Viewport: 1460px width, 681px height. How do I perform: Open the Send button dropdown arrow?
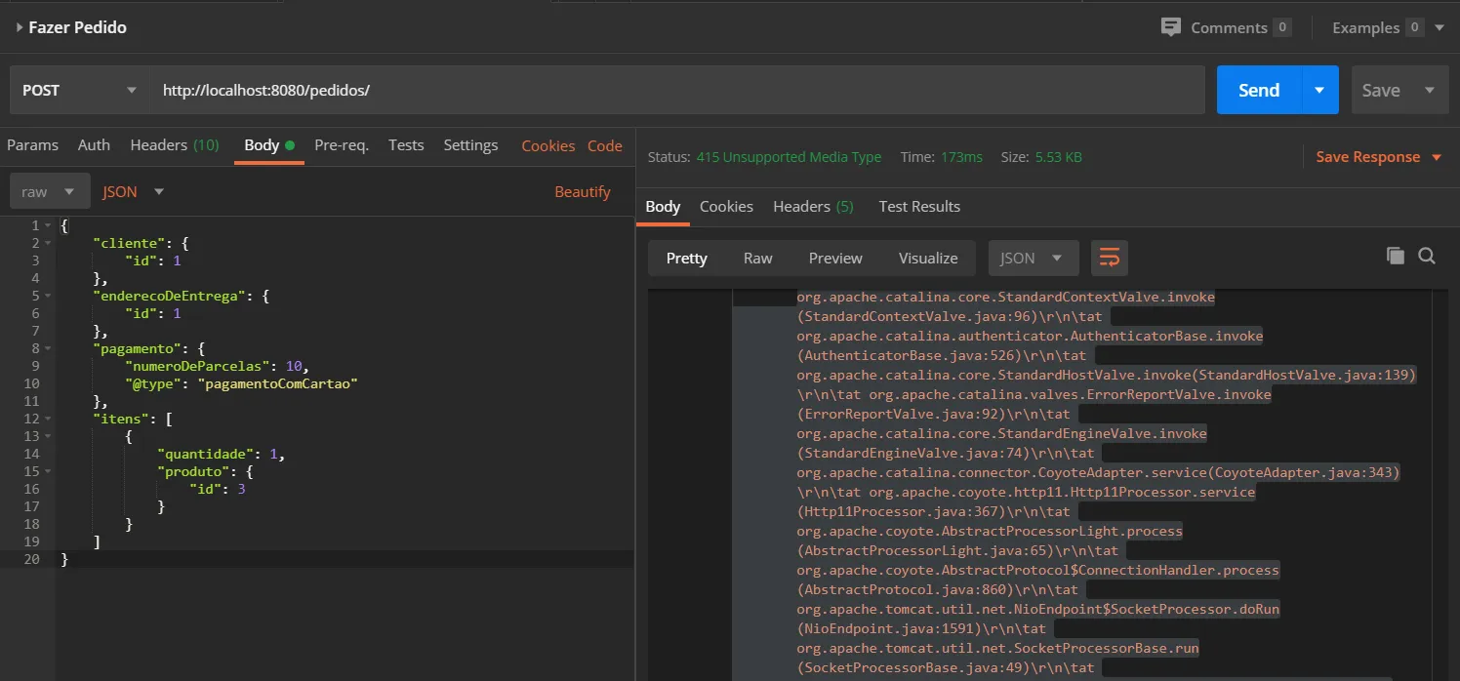pyautogui.click(x=1319, y=91)
